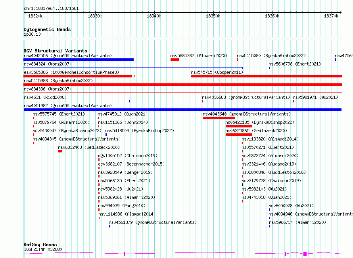Select nsv4743018 (Quan2021) label
Screen dimensions: 353x258
[x=267, y=197]
